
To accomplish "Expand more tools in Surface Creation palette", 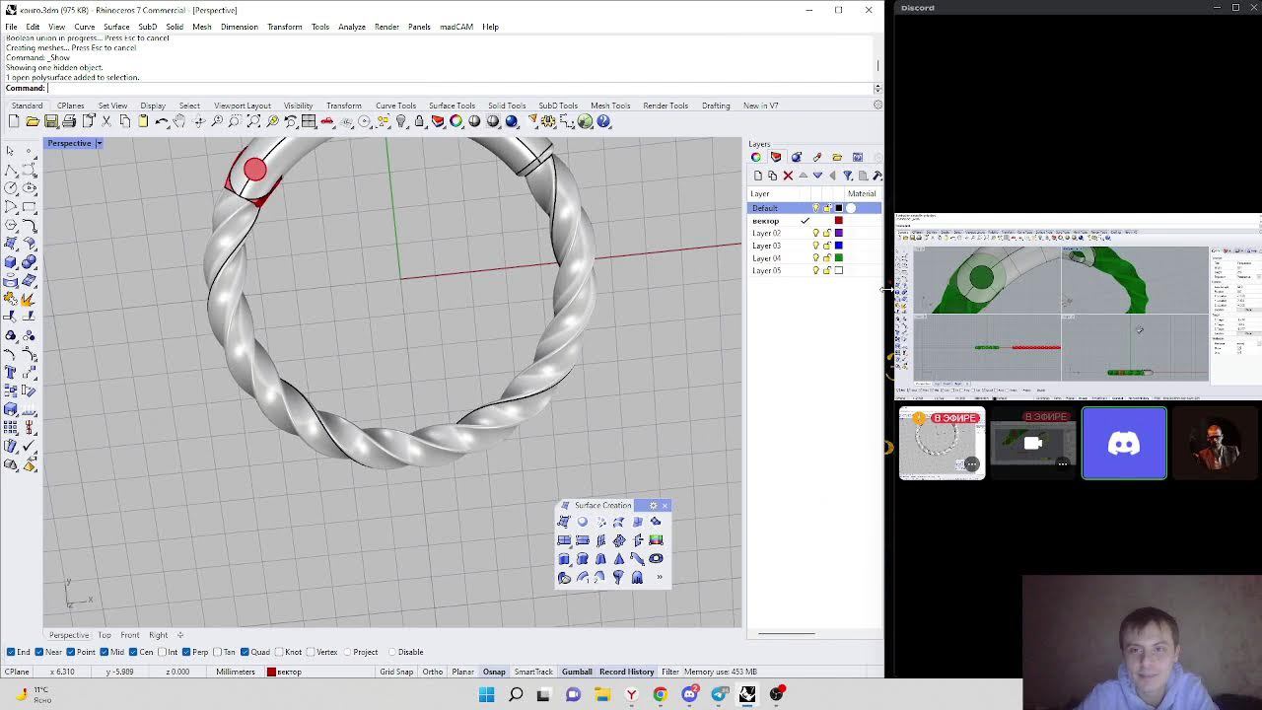I will click(659, 578).
